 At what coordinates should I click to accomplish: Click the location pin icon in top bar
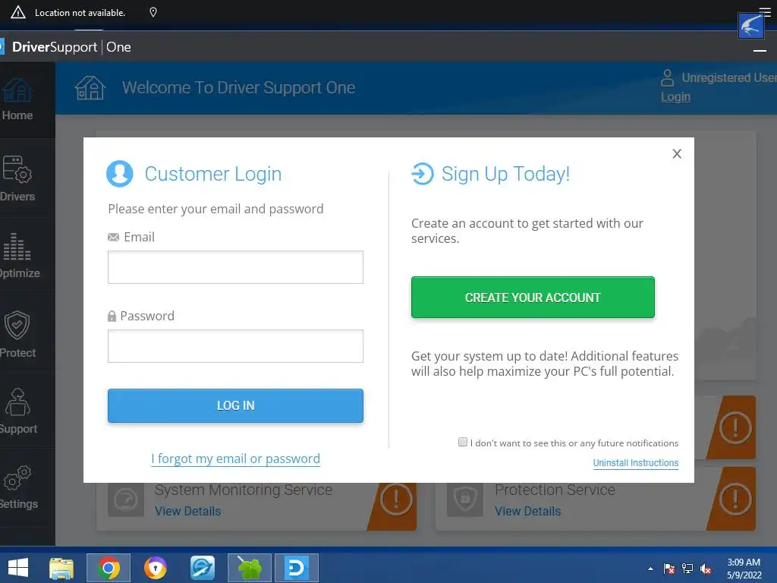[153, 12]
